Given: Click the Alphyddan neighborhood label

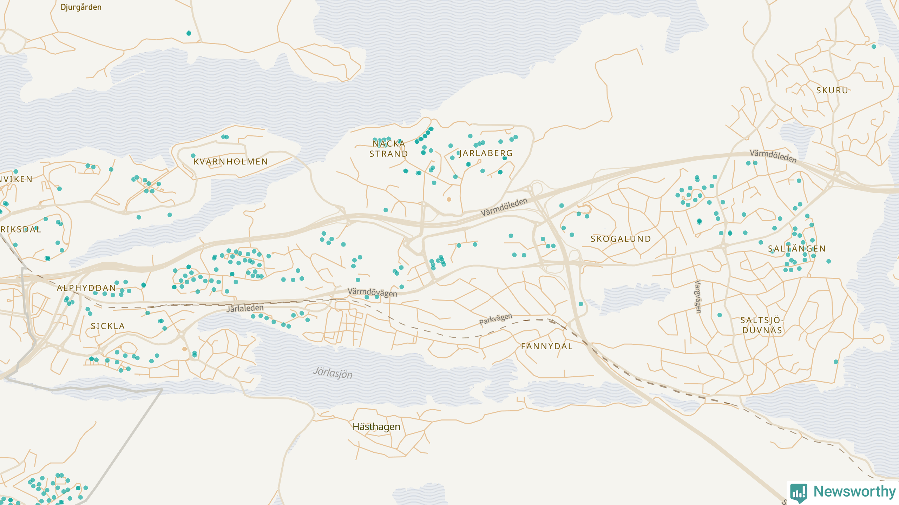Looking at the screenshot, I should tap(86, 288).
